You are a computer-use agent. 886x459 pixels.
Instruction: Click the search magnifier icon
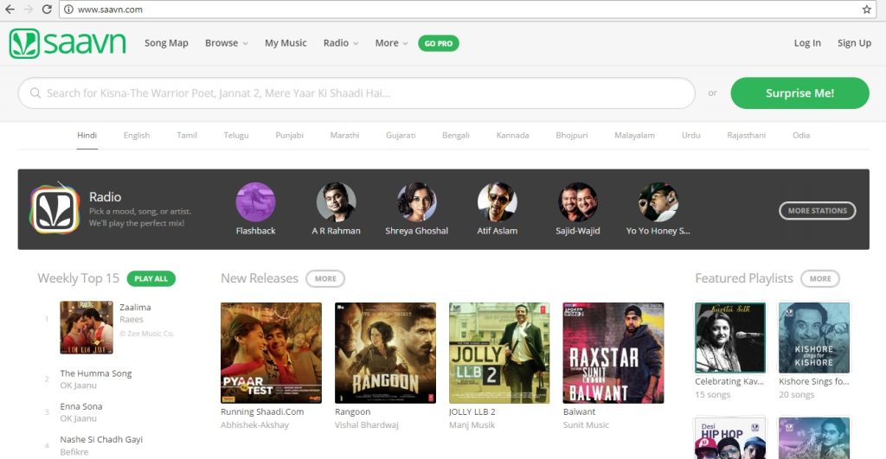35,92
